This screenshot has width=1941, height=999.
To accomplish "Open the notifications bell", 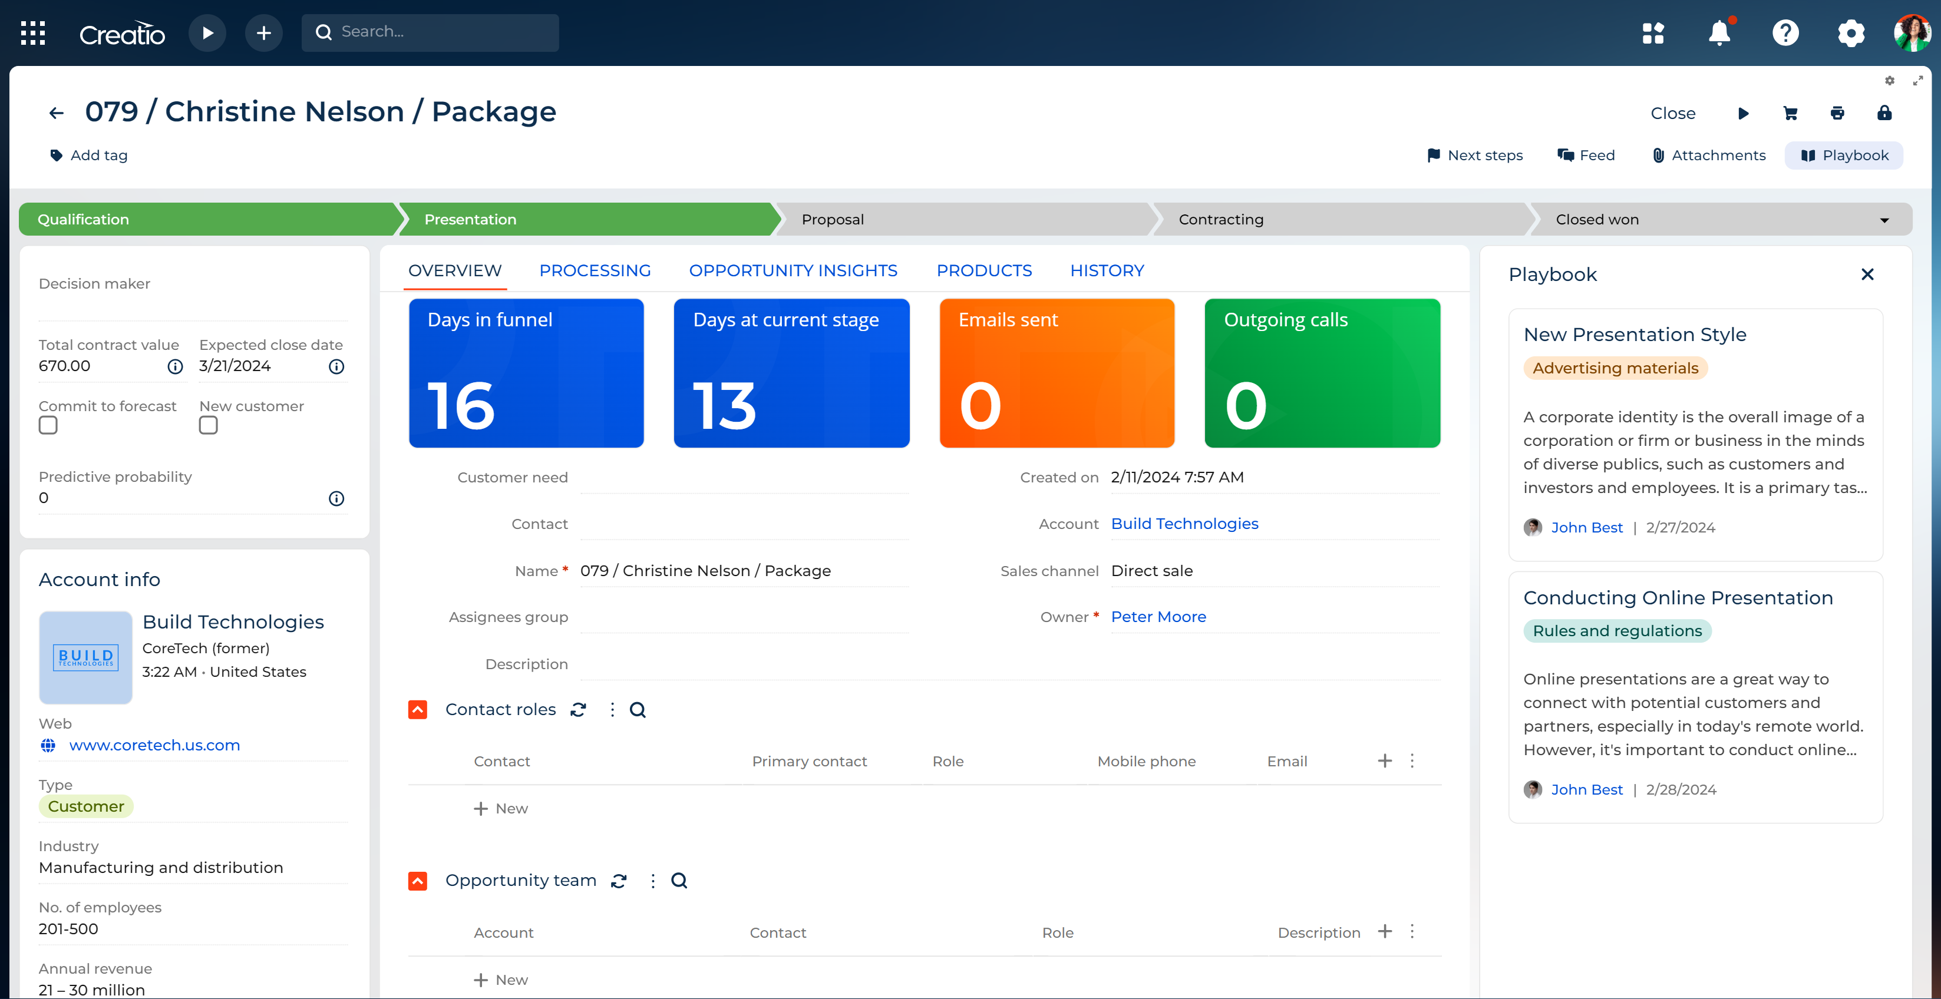I will tap(1720, 33).
